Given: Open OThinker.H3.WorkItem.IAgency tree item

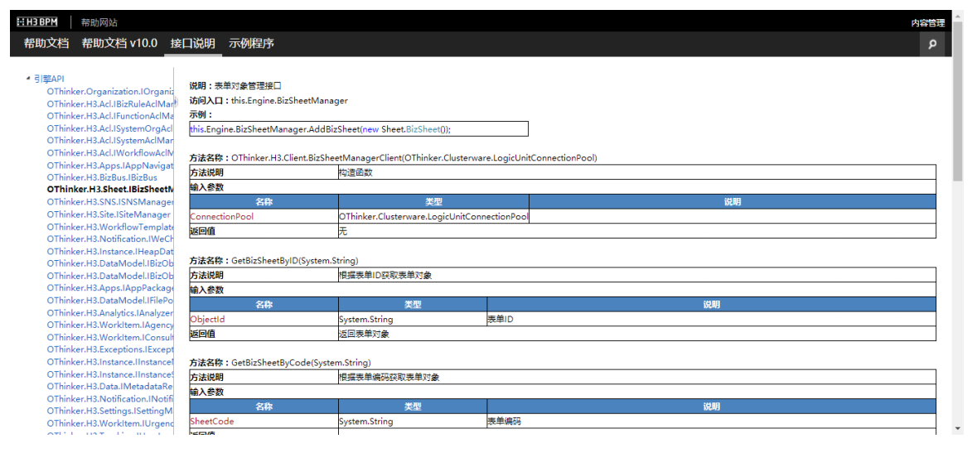Looking at the screenshot, I should (109, 325).
